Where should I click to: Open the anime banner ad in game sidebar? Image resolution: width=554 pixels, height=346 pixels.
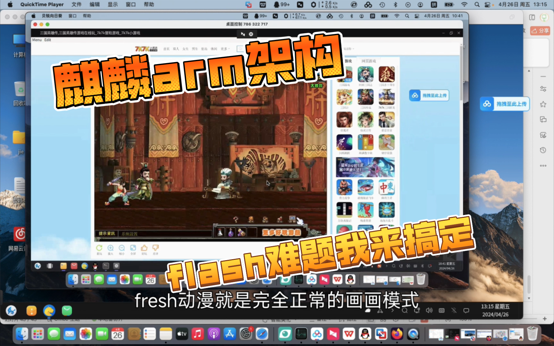coord(365,167)
